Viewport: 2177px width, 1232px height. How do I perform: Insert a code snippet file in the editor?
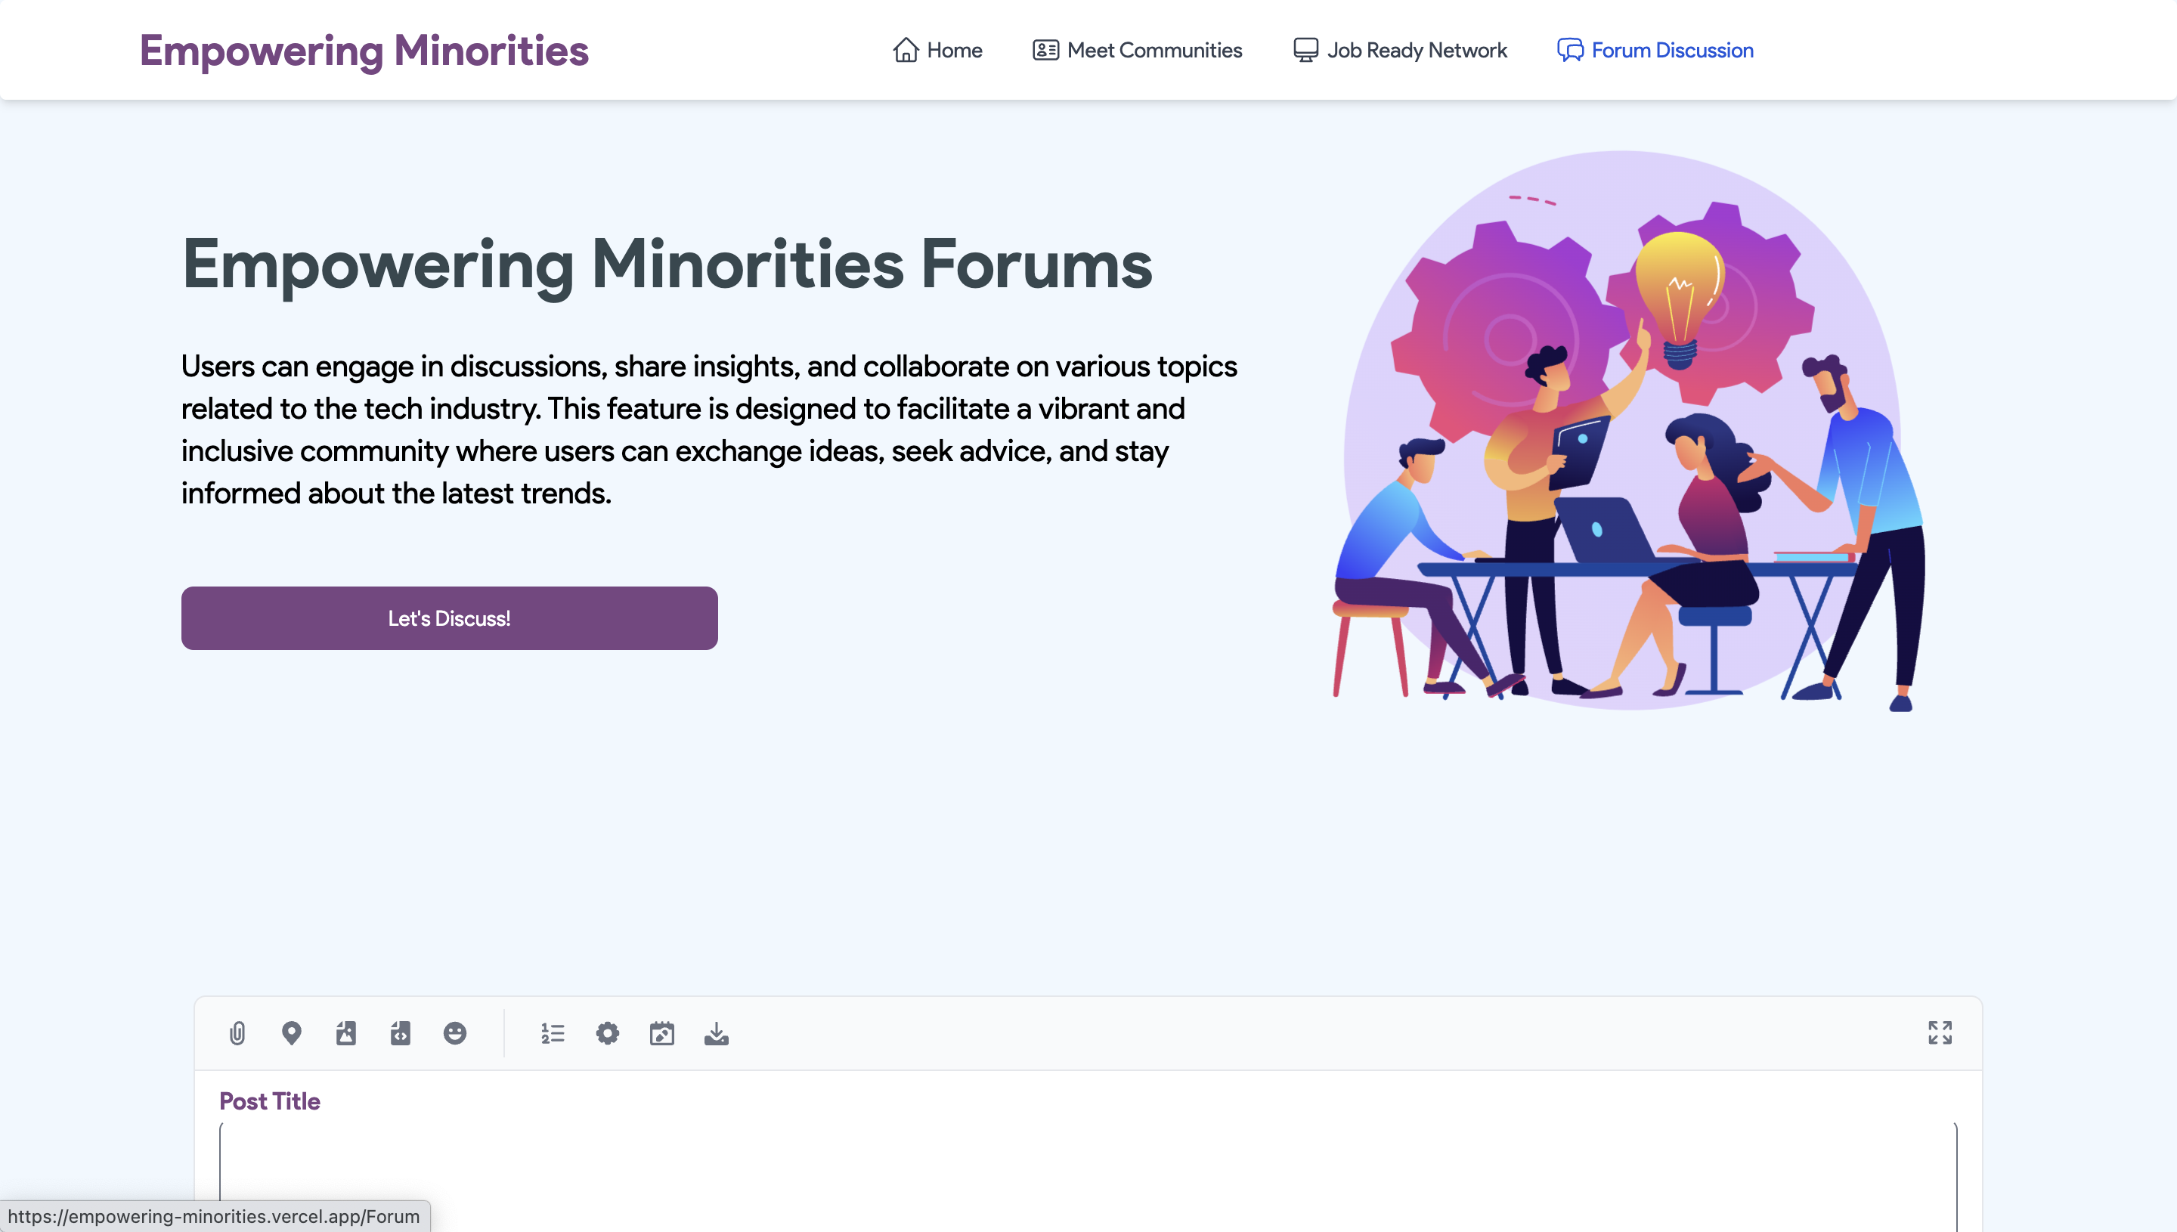click(400, 1032)
